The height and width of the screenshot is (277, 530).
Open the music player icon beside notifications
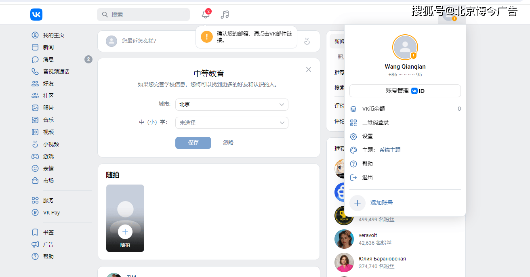coord(225,14)
